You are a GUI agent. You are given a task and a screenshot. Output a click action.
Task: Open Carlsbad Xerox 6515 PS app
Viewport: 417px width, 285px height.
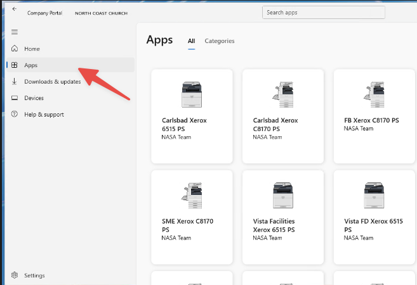tap(192, 116)
